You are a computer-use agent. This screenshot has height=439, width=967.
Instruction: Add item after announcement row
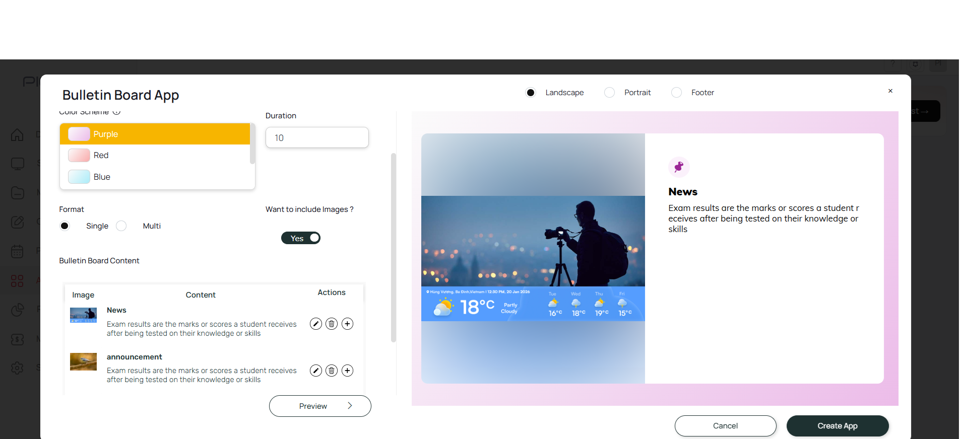click(x=348, y=371)
